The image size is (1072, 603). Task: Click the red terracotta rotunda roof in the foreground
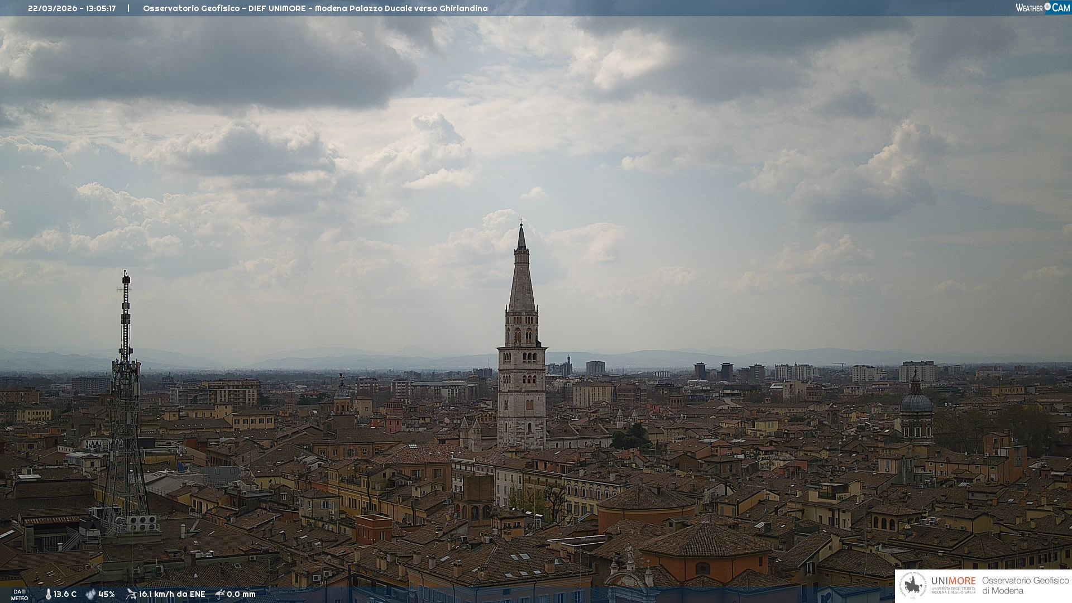click(706, 540)
